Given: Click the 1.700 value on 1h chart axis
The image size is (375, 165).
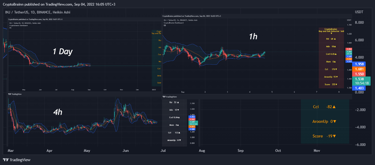Looking at the screenshot, I should [x=349, y=25].
